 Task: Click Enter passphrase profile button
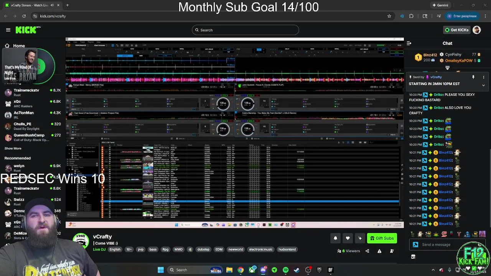[x=462, y=16]
